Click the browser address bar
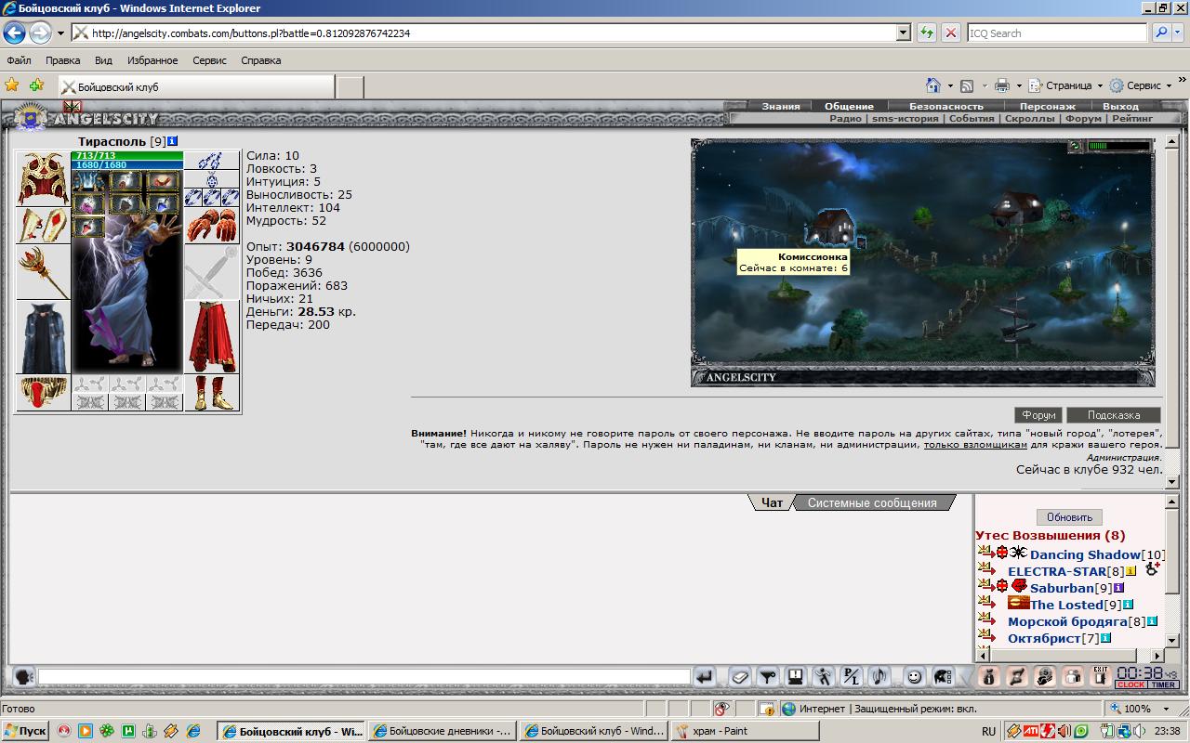 [x=483, y=33]
